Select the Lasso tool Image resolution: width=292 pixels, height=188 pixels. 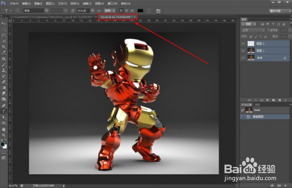click(4, 35)
